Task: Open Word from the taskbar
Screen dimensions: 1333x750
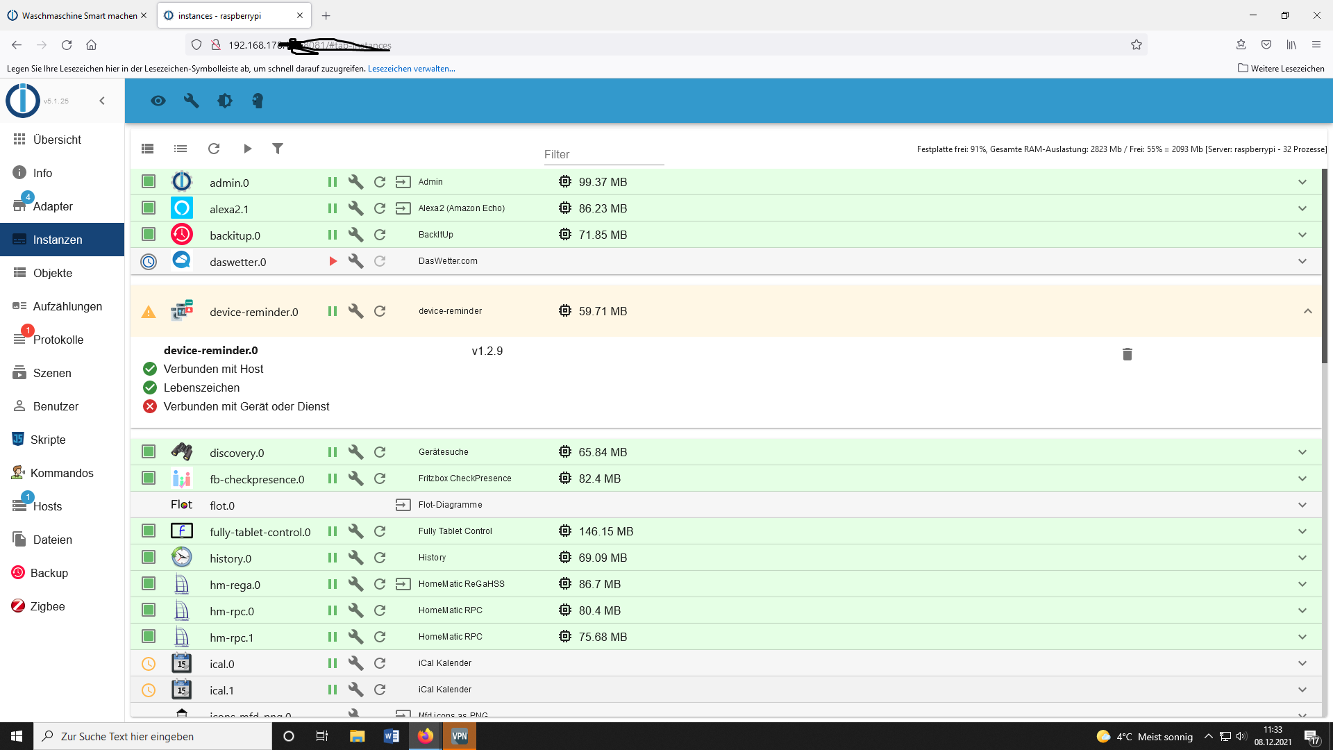Action: point(391,736)
